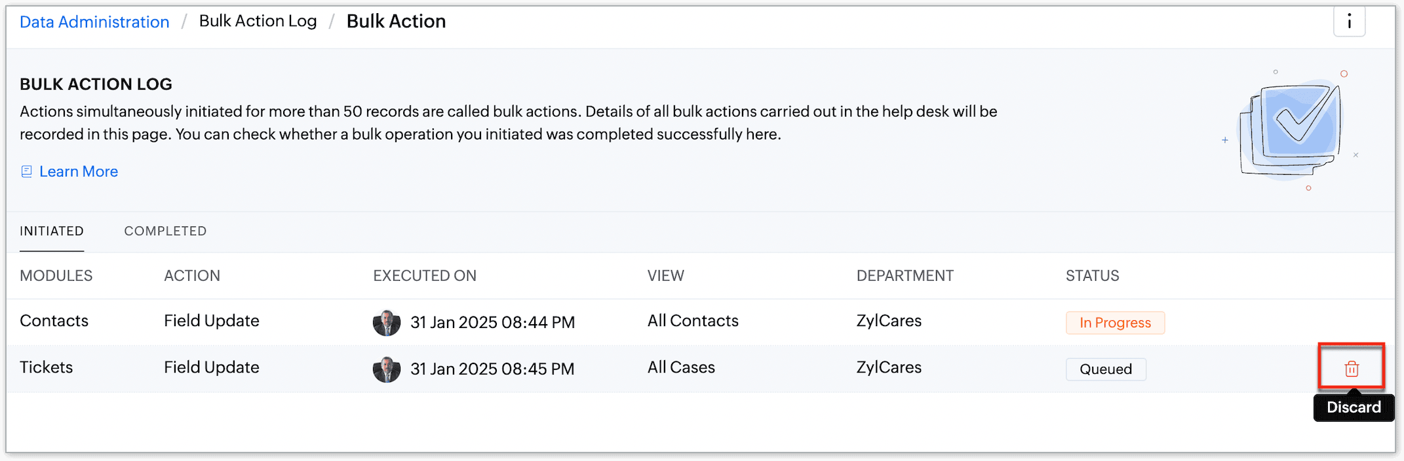Click the Department column header
The image size is (1404, 461).
coord(905,276)
